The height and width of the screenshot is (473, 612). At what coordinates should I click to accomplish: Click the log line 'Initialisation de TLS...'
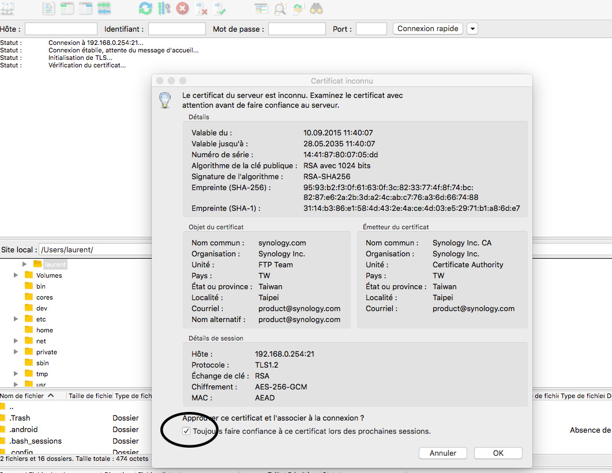click(80, 58)
